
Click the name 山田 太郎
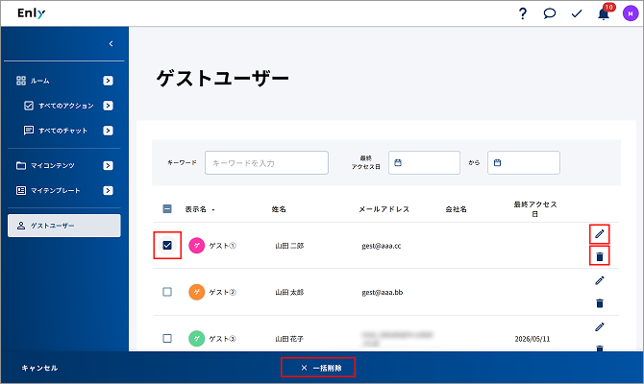[x=289, y=292]
